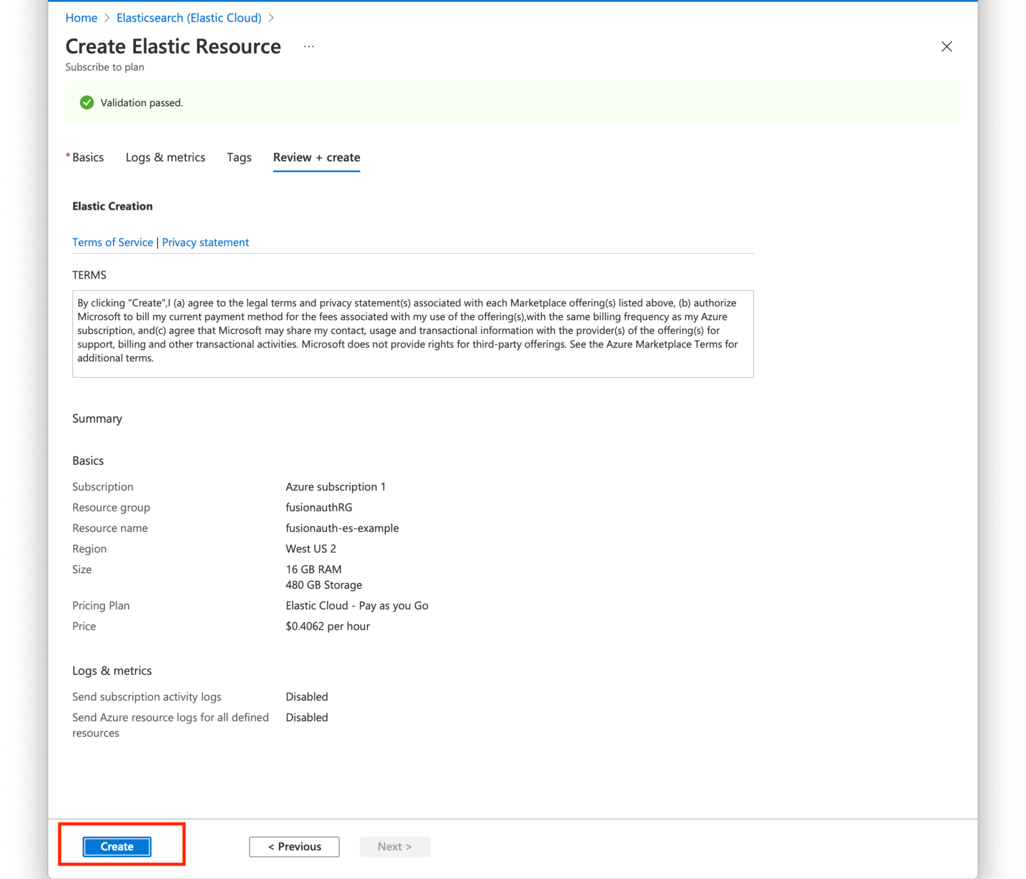Click the breadcrumb chevron after Elasticsearch (Elastic Cloud)
This screenshot has width=1026, height=879.
(271, 18)
